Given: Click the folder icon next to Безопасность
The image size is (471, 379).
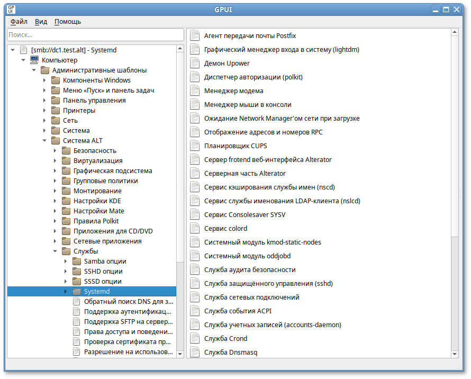Looking at the screenshot, I should pyautogui.click(x=66, y=150).
